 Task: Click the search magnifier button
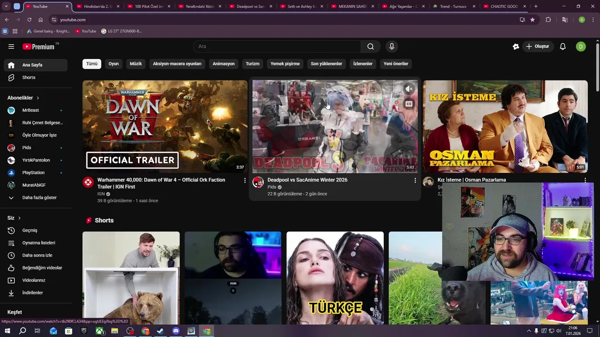370,46
